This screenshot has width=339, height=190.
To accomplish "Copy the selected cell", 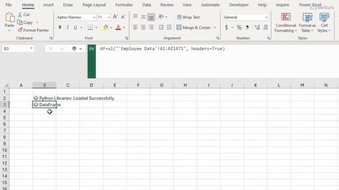I will coord(25,22).
